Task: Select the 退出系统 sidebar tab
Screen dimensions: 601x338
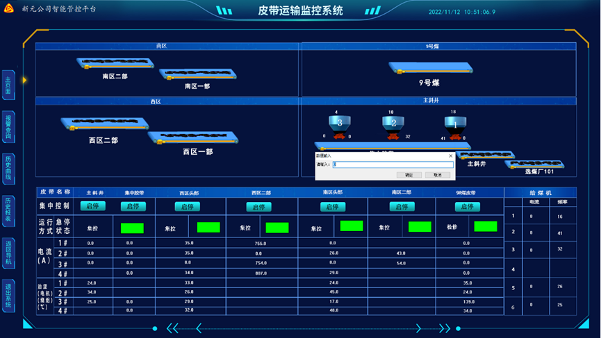Action: pos(8,295)
